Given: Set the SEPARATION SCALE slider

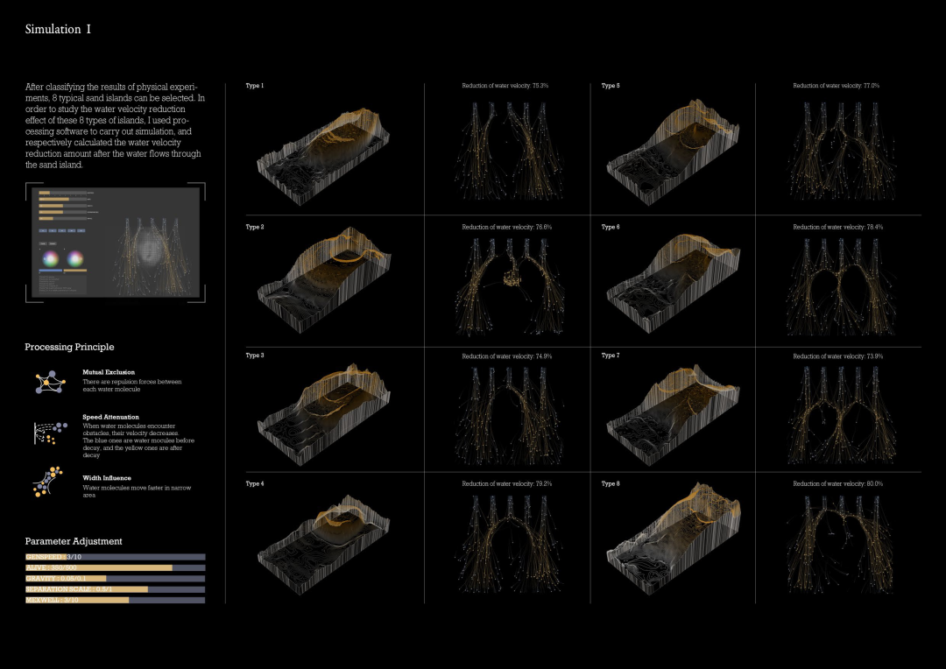Looking at the screenshot, I should tap(115, 589).
